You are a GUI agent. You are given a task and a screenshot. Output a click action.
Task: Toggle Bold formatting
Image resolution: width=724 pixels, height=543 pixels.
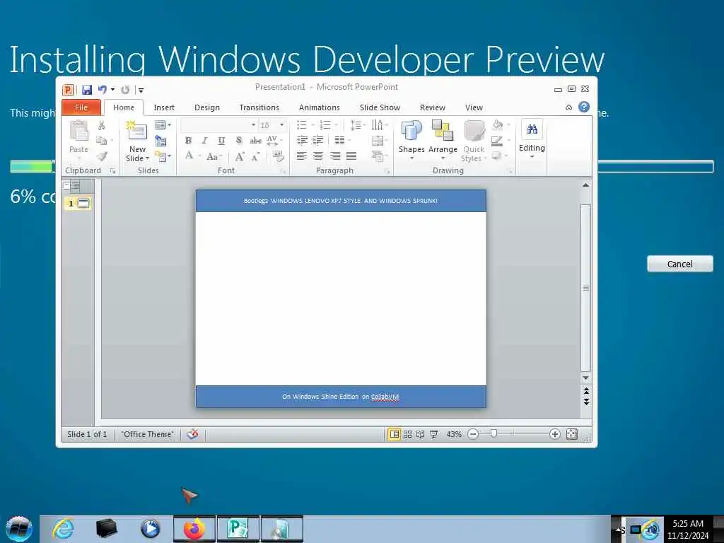click(188, 141)
